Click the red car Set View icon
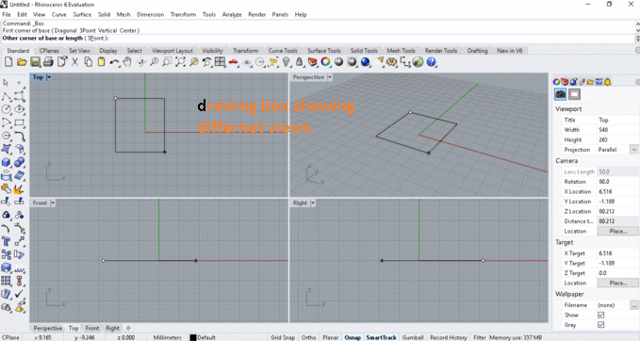Viewport: 640px width, 341px height. 233,61
